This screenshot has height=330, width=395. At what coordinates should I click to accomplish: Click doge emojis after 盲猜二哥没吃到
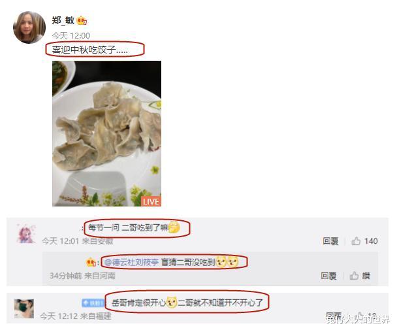[227, 262]
